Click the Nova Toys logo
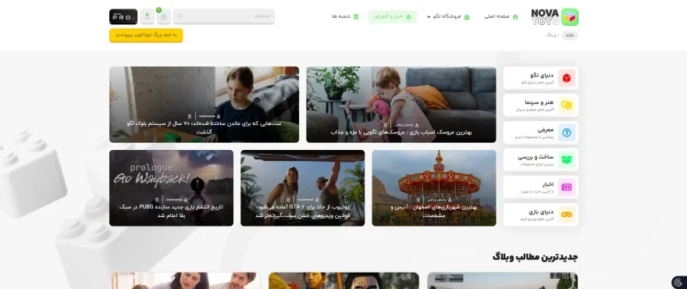 (555, 17)
